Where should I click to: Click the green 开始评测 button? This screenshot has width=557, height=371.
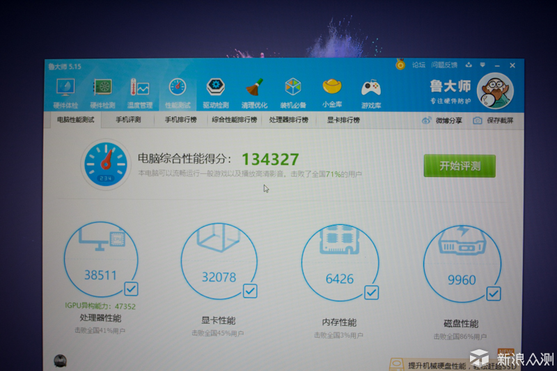[x=460, y=166]
